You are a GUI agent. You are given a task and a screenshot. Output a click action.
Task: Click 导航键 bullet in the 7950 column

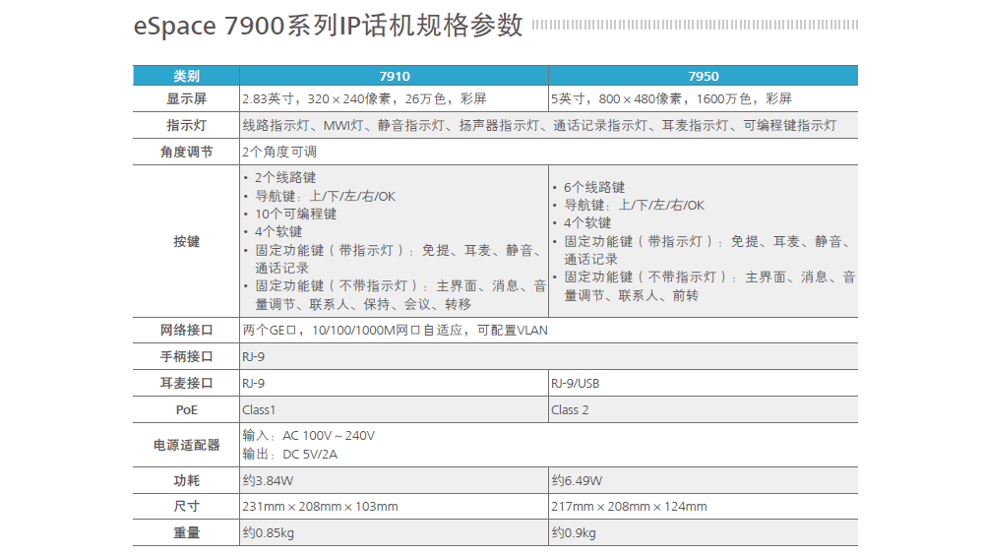click(634, 205)
